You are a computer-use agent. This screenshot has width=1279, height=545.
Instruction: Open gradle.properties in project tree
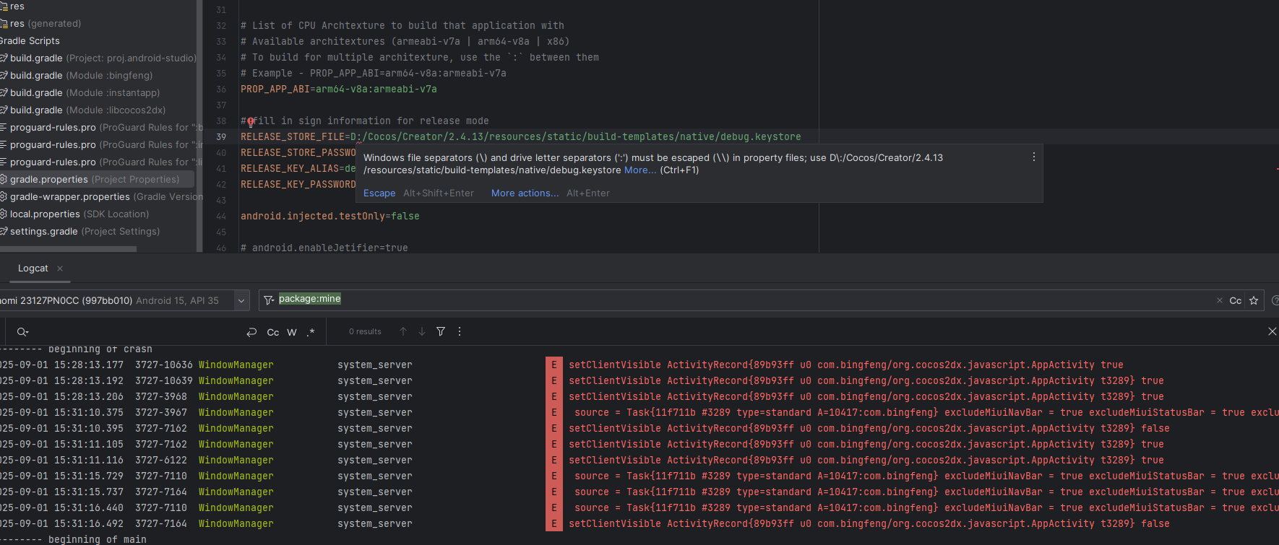click(49, 179)
